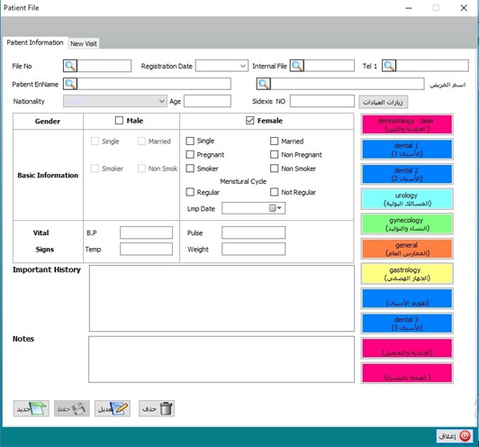Viewport: 479px width, 447px height.
Task: Uncheck the Female gender checkbox
Action: coord(250,121)
